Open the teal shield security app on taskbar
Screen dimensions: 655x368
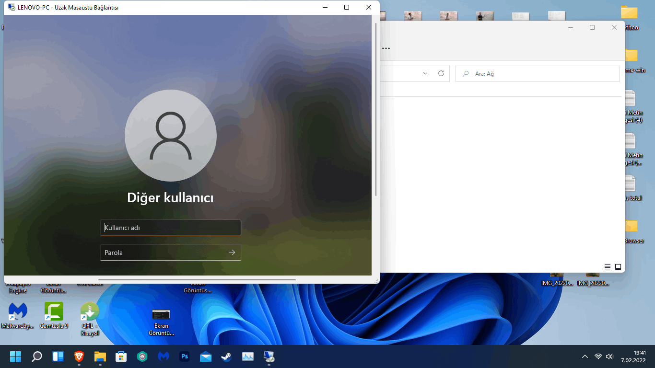(x=142, y=356)
